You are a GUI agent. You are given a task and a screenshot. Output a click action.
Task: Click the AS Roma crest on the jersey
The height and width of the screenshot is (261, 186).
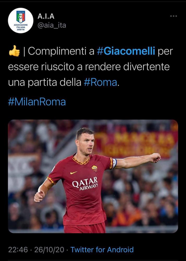point(95,168)
